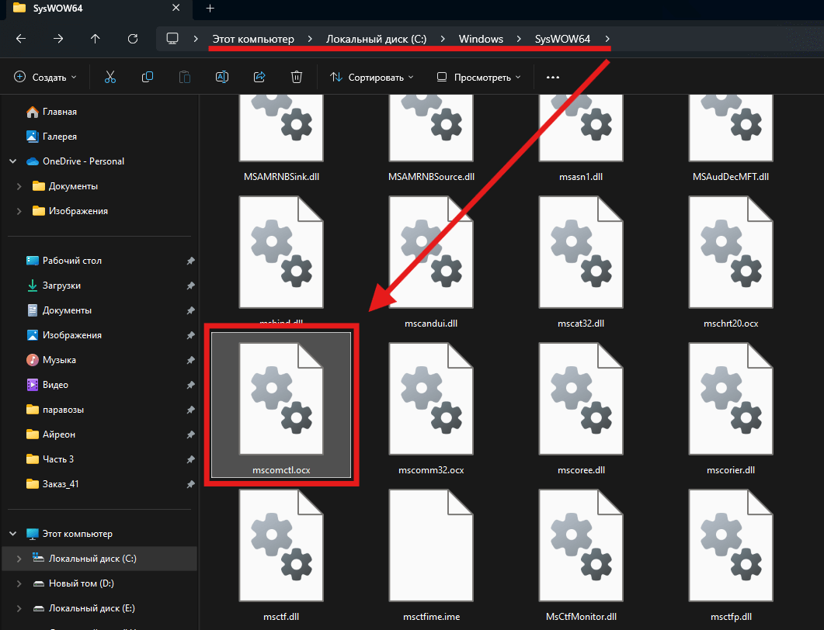This screenshot has height=630, width=824.
Task: Select OneDrive - Personal in sidebar
Action: coord(75,161)
